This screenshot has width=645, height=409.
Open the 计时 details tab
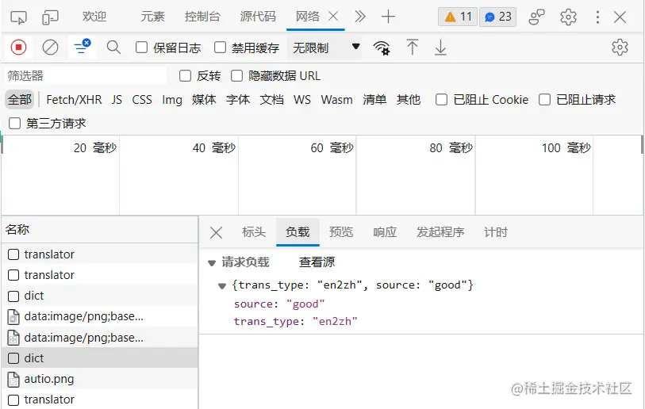coord(496,232)
